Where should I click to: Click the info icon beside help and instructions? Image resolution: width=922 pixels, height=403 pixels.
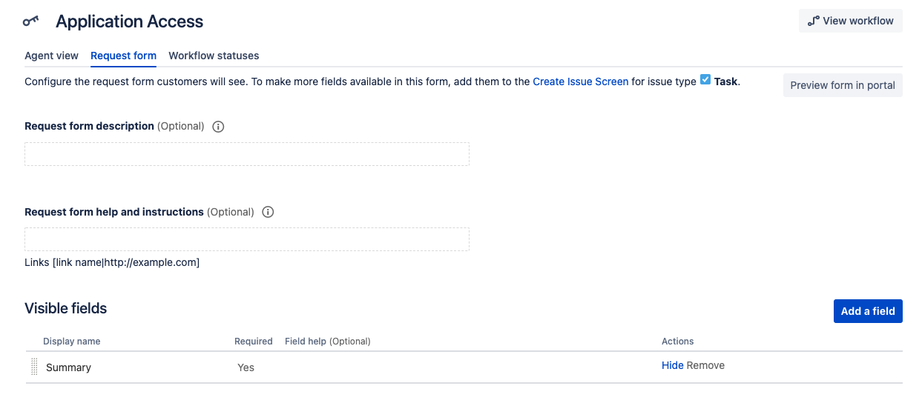(269, 212)
